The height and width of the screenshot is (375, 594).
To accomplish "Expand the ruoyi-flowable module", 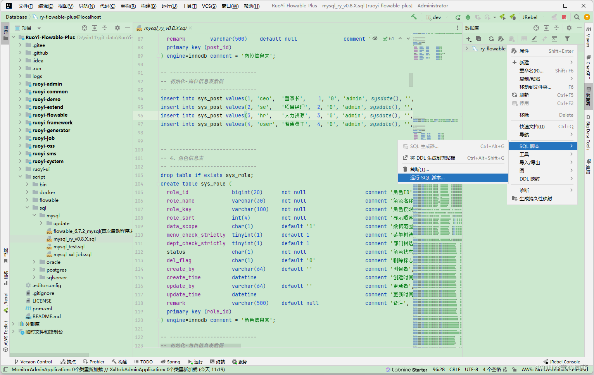I will click(20, 115).
